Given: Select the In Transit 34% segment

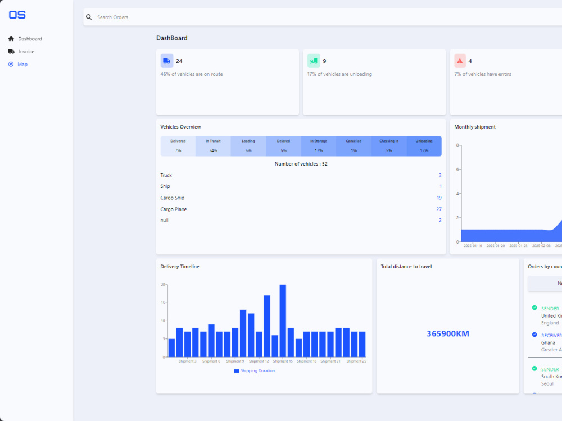Looking at the screenshot, I should point(213,146).
